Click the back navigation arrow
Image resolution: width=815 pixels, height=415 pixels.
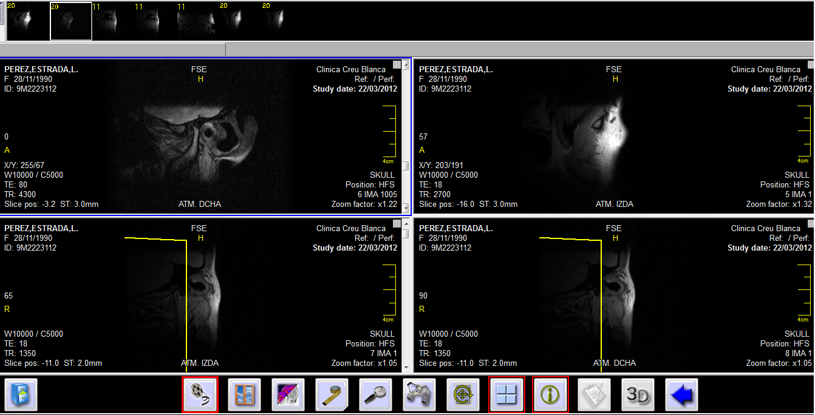[x=681, y=394]
